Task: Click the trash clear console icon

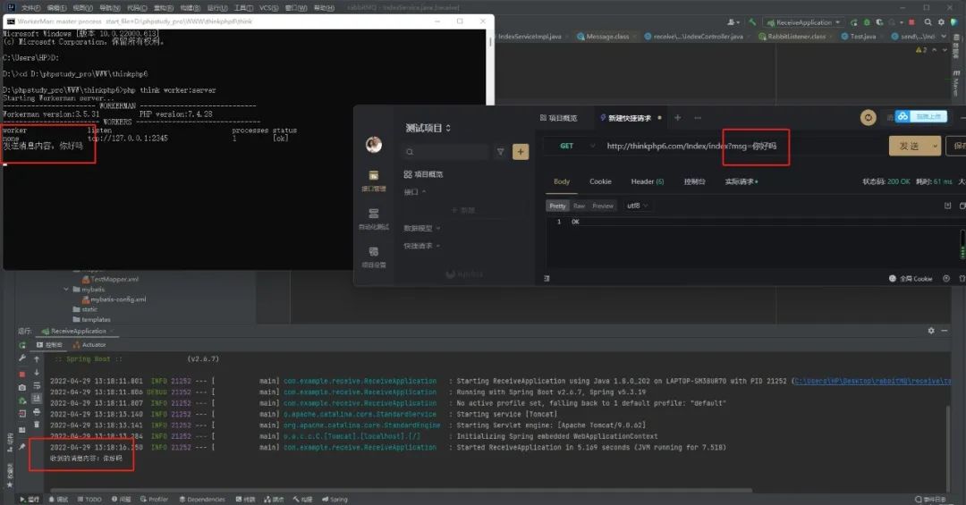Action: (37, 425)
